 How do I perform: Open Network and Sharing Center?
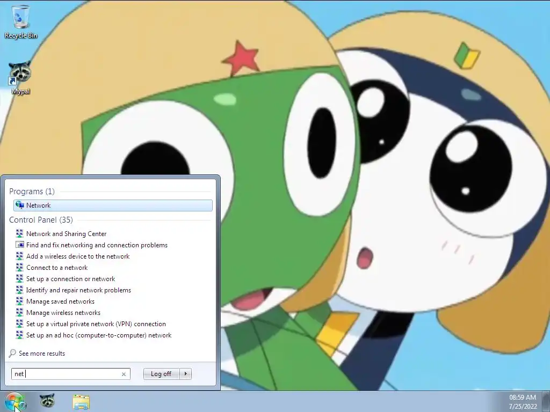(x=66, y=234)
